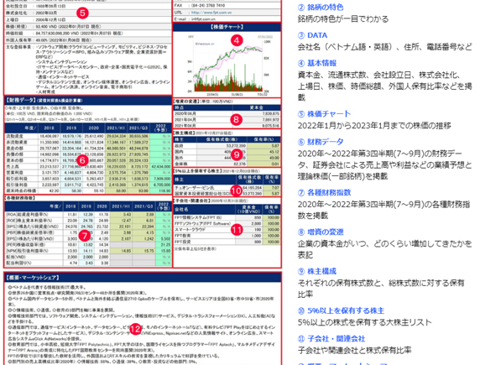Click red marker number 5 in basic info
The height and width of the screenshot is (365, 480).
(82, 13)
